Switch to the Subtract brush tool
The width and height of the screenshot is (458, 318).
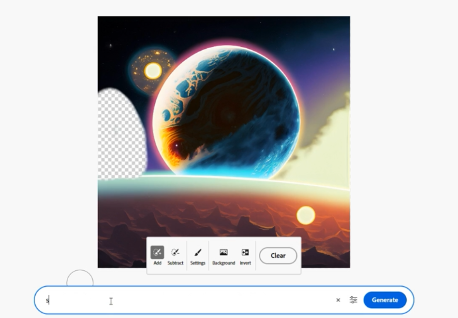(176, 252)
